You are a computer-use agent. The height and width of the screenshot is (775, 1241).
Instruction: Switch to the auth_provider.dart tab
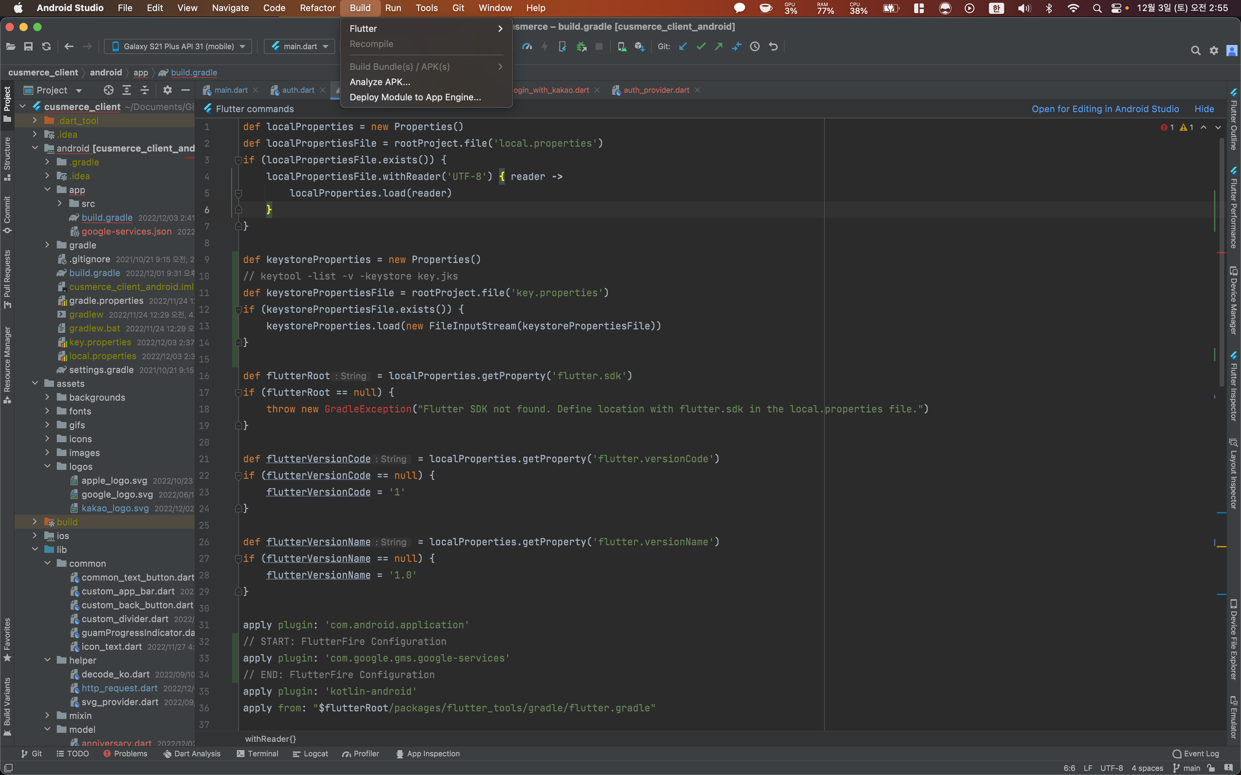click(x=656, y=90)
